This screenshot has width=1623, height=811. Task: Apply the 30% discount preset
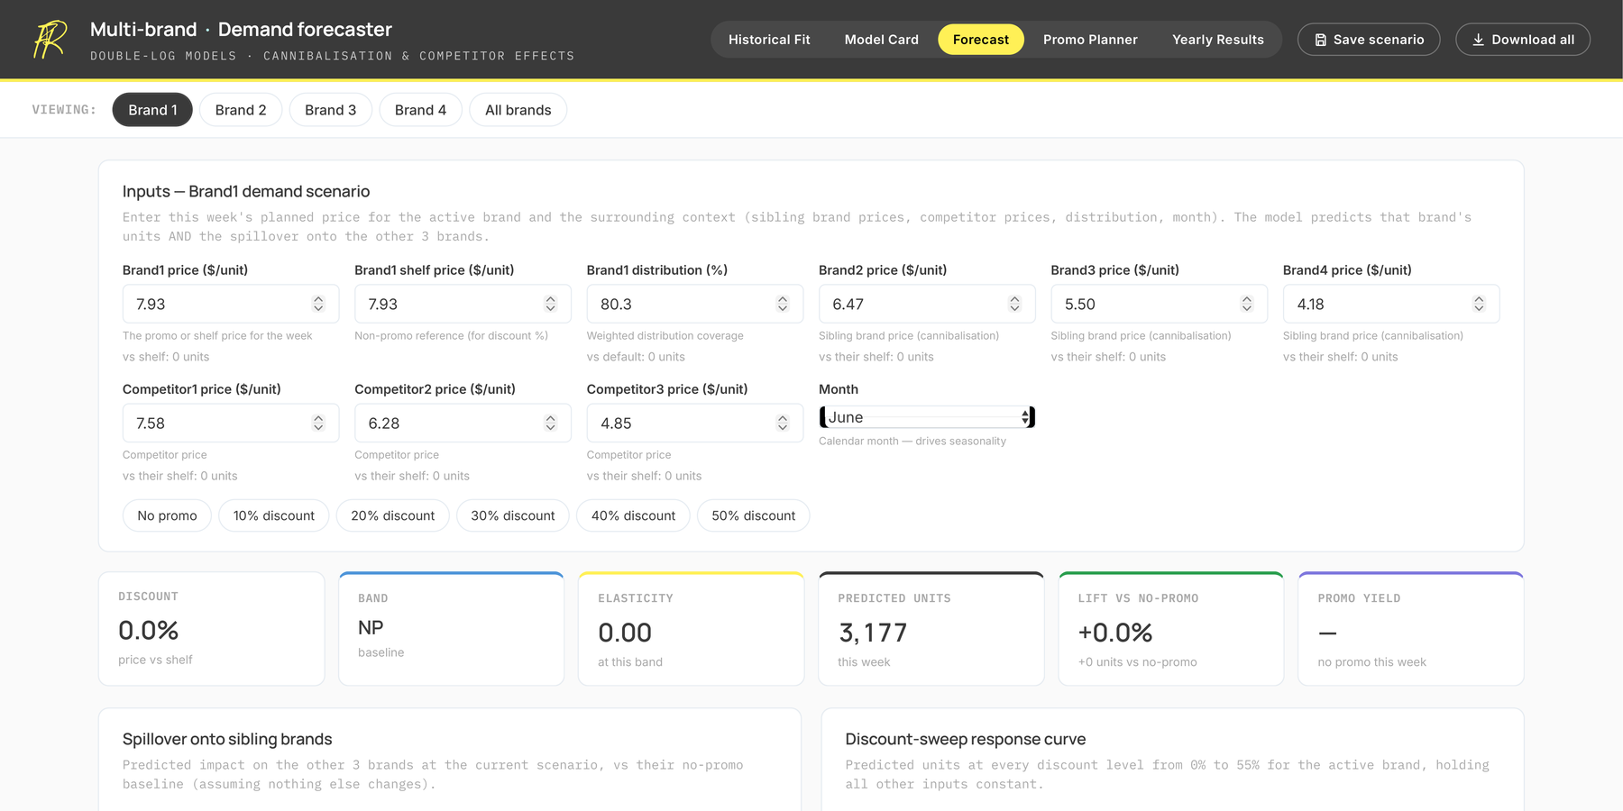click(x=513, y=515)
